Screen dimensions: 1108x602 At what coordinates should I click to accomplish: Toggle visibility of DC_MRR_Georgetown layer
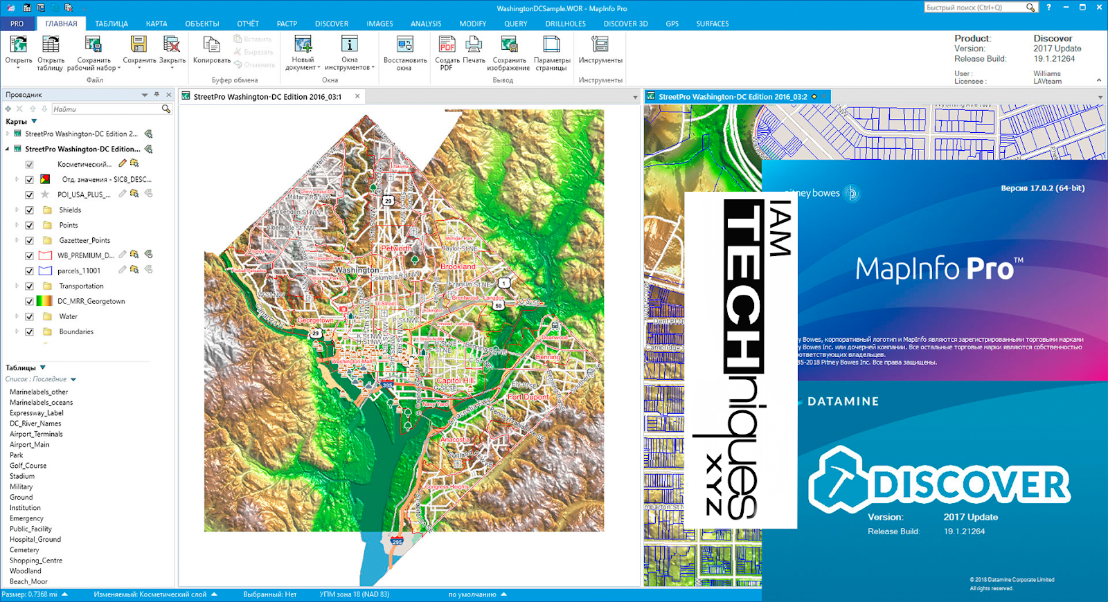coord(29,301)
